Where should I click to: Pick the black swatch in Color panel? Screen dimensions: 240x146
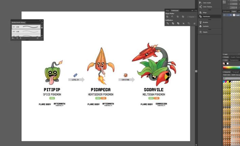pos(226,64)
